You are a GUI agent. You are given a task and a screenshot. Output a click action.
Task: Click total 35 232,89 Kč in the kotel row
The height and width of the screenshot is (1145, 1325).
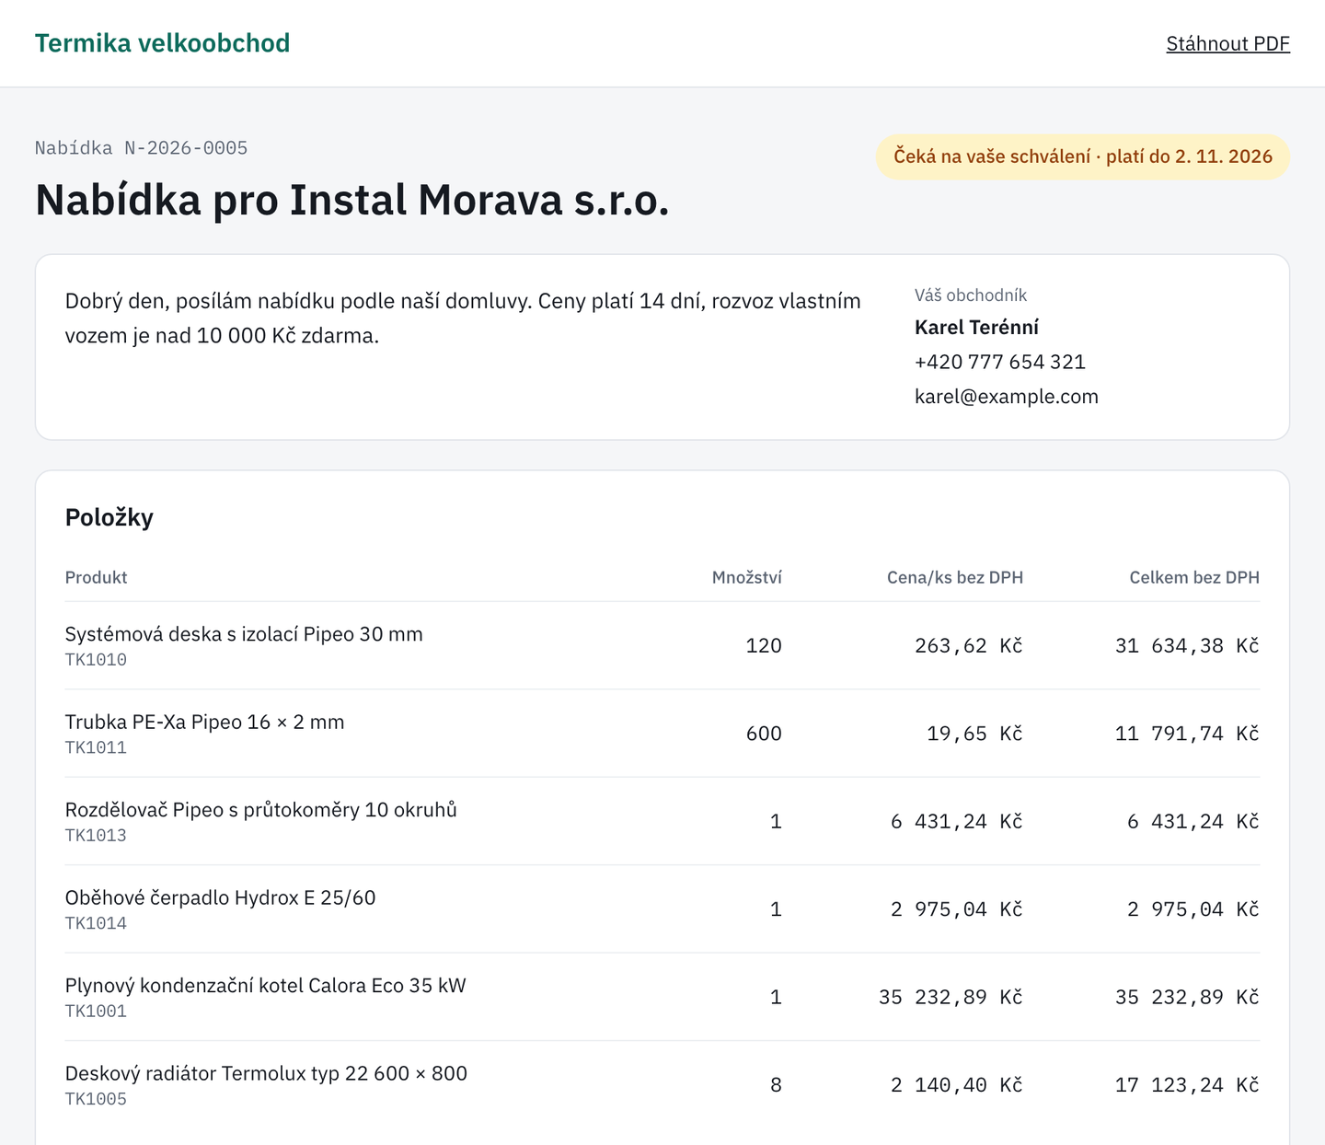(x=1187, y=998)
